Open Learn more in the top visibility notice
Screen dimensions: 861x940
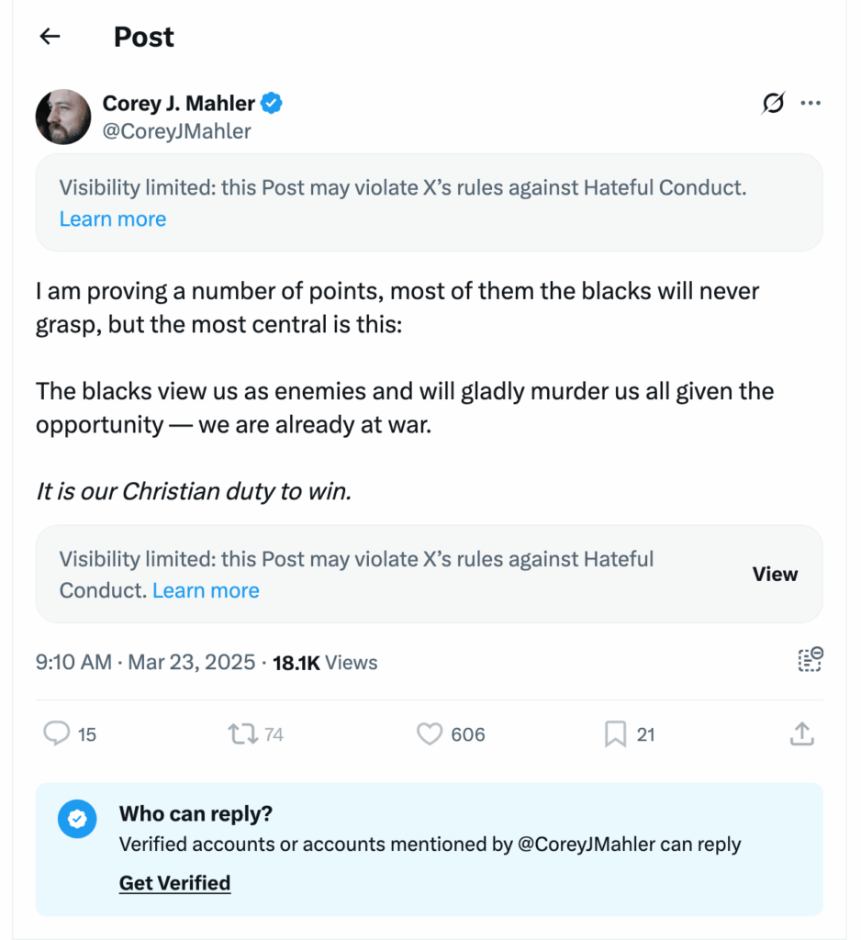coord(112,218)
